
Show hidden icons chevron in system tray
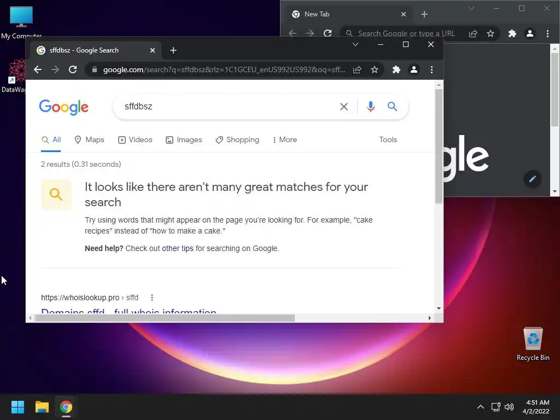tap(481, 407)
